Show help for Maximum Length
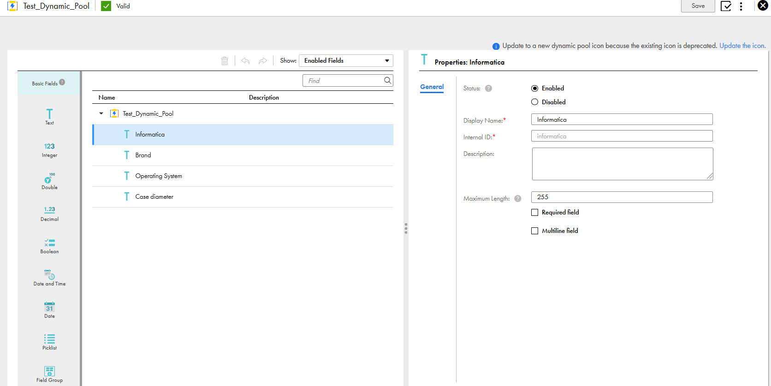This screenshot has height=386, width=771. (x=518, y=198)
